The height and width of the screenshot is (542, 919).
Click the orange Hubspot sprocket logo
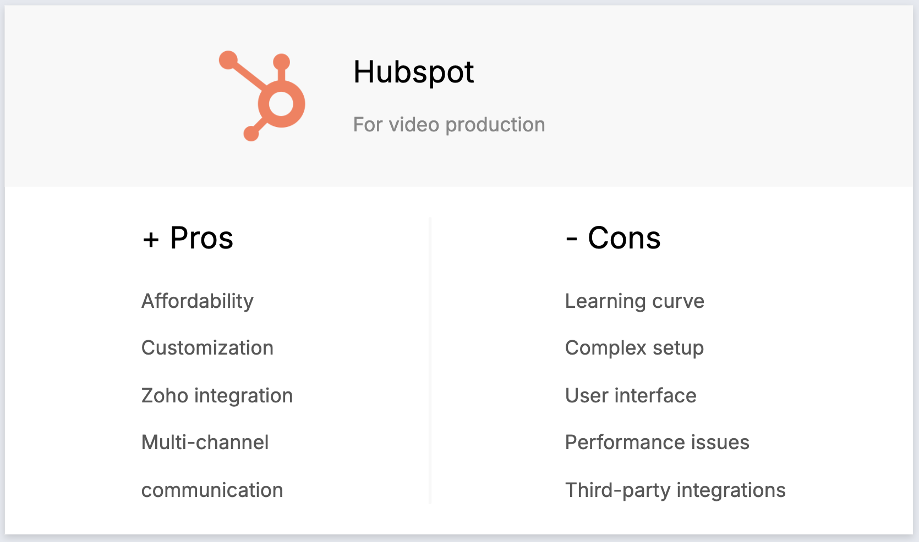pyautogui.click(x=262, y=96)
